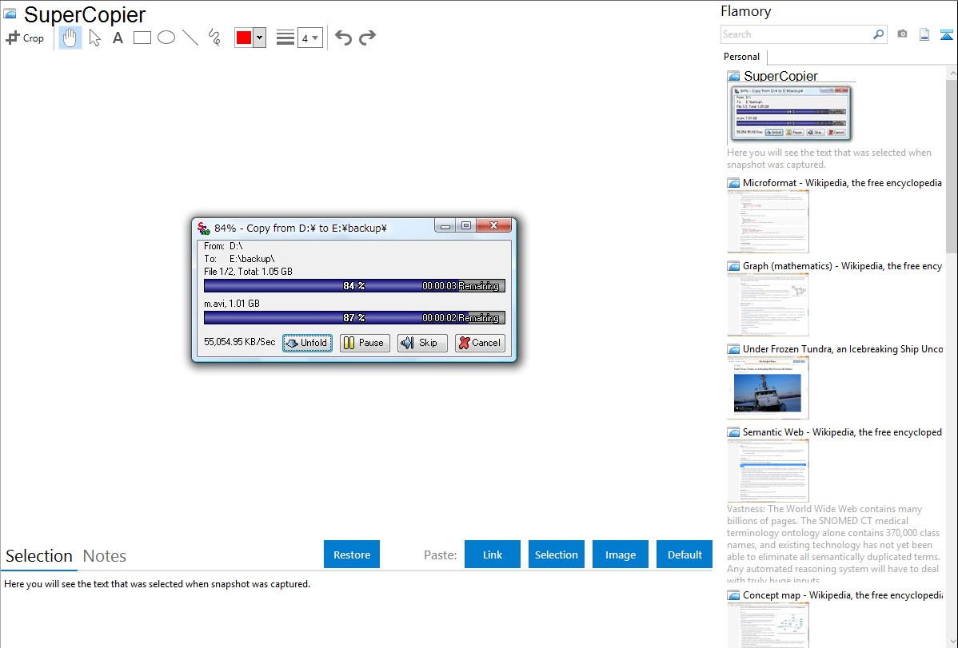The height and width of the screenshot is (648, 958).
Task: Skip the current file in SuperCopier
Action: pyautogui.click(x=421, y=343)
